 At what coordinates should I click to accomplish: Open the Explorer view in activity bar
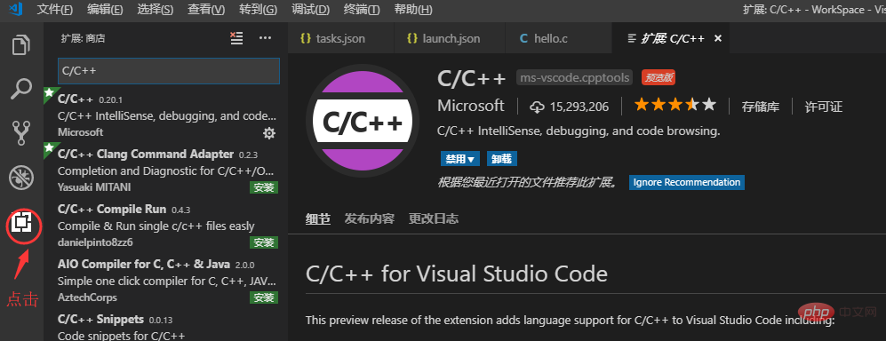tap(21, 45)
